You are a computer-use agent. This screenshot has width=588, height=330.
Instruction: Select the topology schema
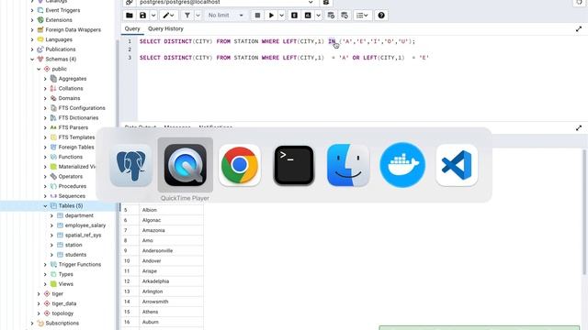click(x=62, y=313)
